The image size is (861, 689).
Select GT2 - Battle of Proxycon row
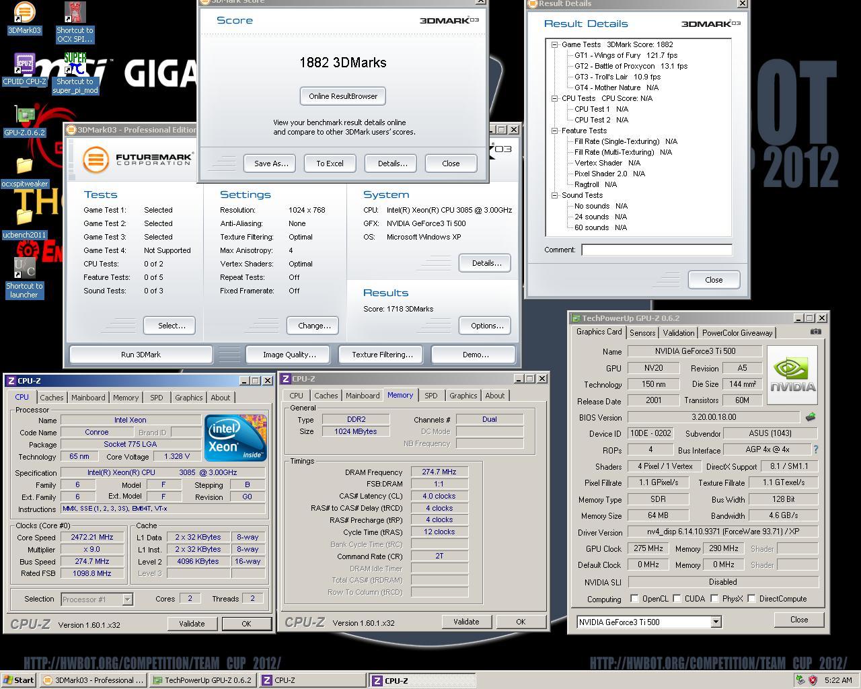(630, 66)
